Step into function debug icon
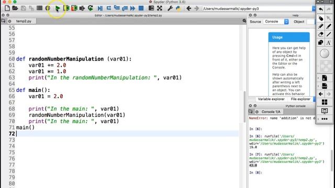The height and width of the screenshot is (188, 335). click(117, 8)
